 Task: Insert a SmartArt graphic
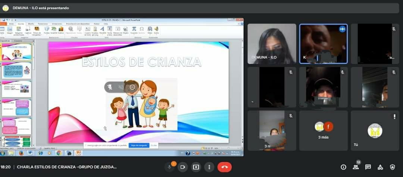click(x=54, y=30)
